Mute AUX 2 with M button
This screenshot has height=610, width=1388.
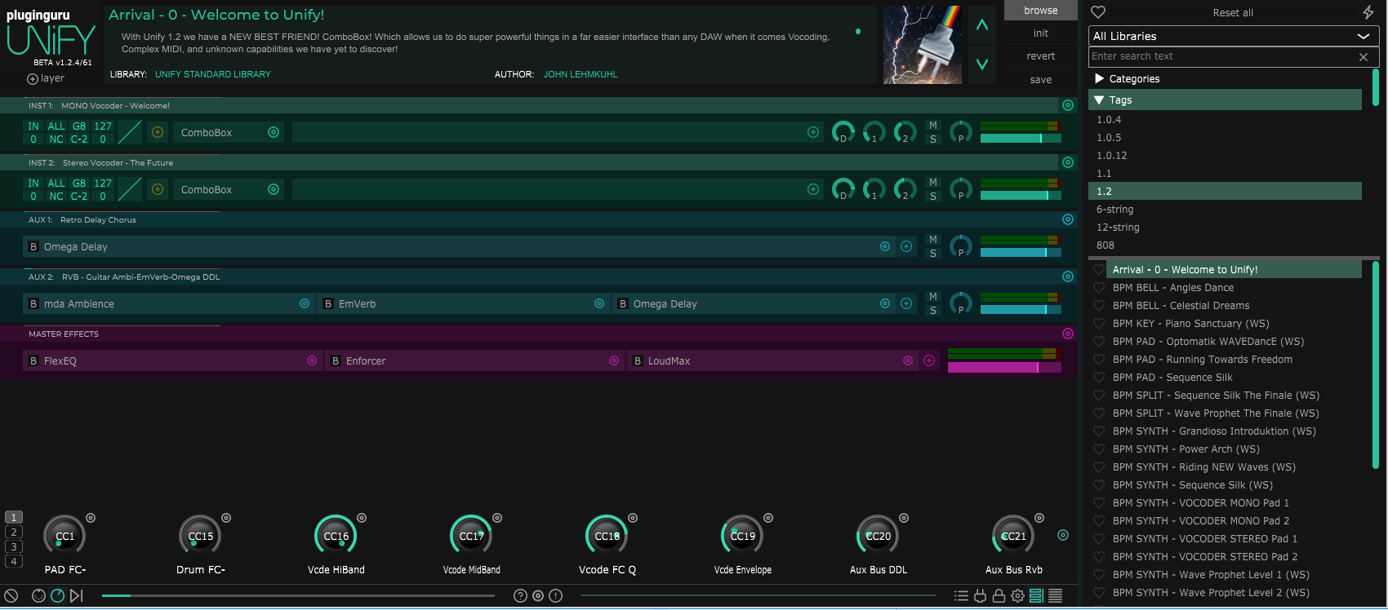[x=933, y=297]
